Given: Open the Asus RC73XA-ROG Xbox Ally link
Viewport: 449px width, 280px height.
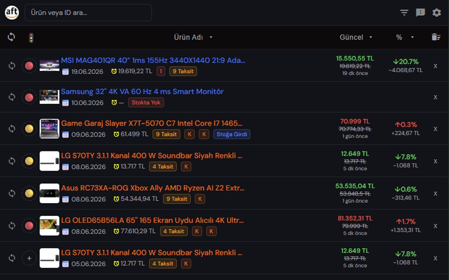Looking at the screenshot, I should click(153, 188).
